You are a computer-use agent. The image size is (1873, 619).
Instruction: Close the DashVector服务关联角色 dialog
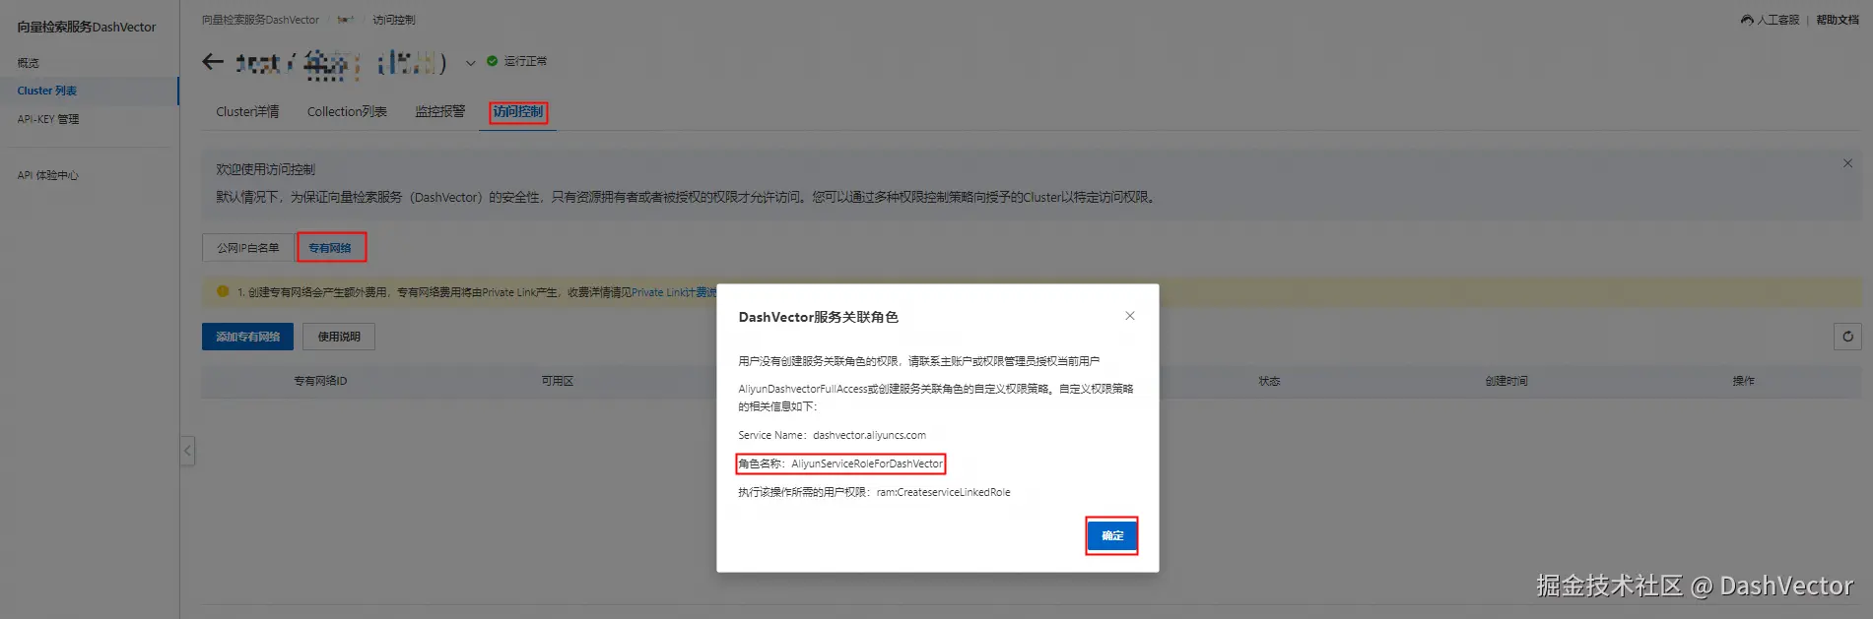[x=1130, y=316]
